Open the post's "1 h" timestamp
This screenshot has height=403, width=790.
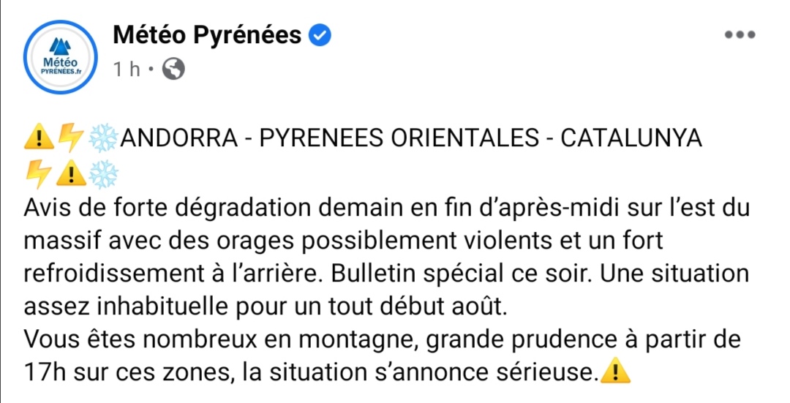tap(127, 69)
